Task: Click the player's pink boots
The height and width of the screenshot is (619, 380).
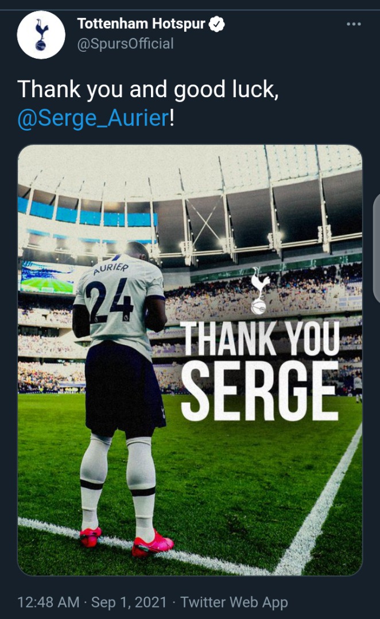Action: point(126,541)
